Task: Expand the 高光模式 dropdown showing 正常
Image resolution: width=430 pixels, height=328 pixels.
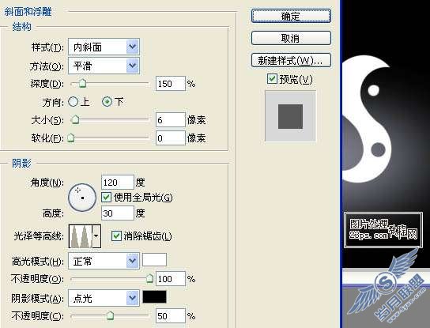Action: [x=104, y=261]
